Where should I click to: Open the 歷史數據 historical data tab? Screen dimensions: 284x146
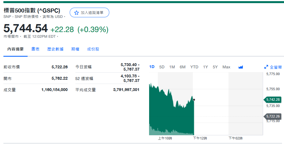coord(55,49)
